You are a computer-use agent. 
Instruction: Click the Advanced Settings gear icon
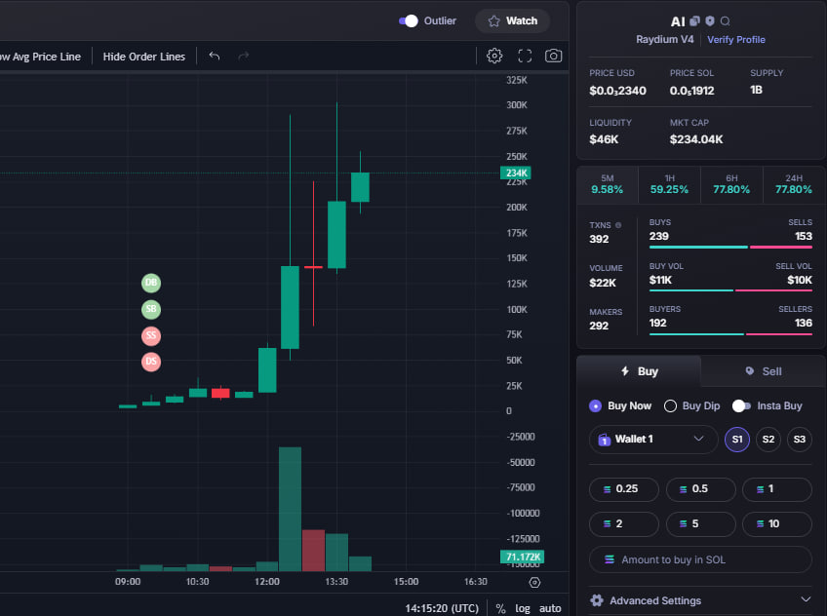[597, 600]
